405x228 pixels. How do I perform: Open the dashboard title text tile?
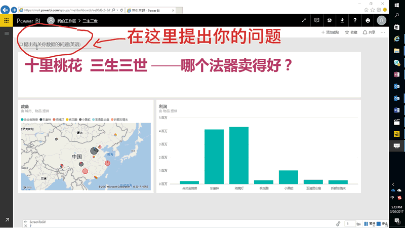point(189,74)
